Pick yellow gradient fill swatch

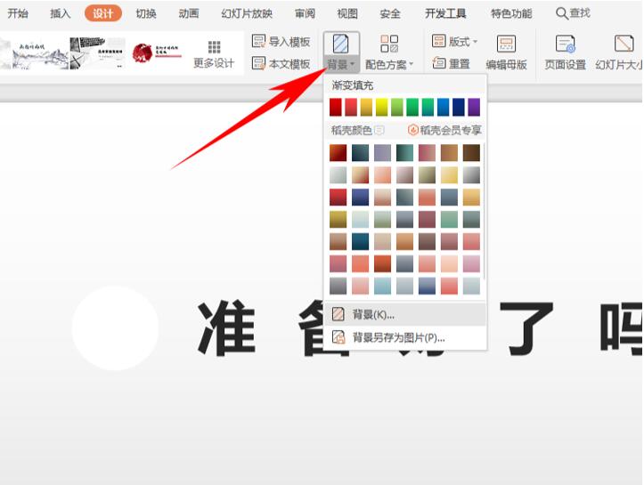pos(381,107)
